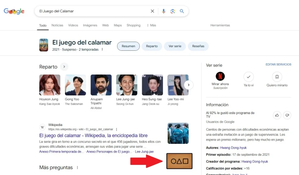
Task: Select the Reseñas chip button
Action: [x=198, y=46]
